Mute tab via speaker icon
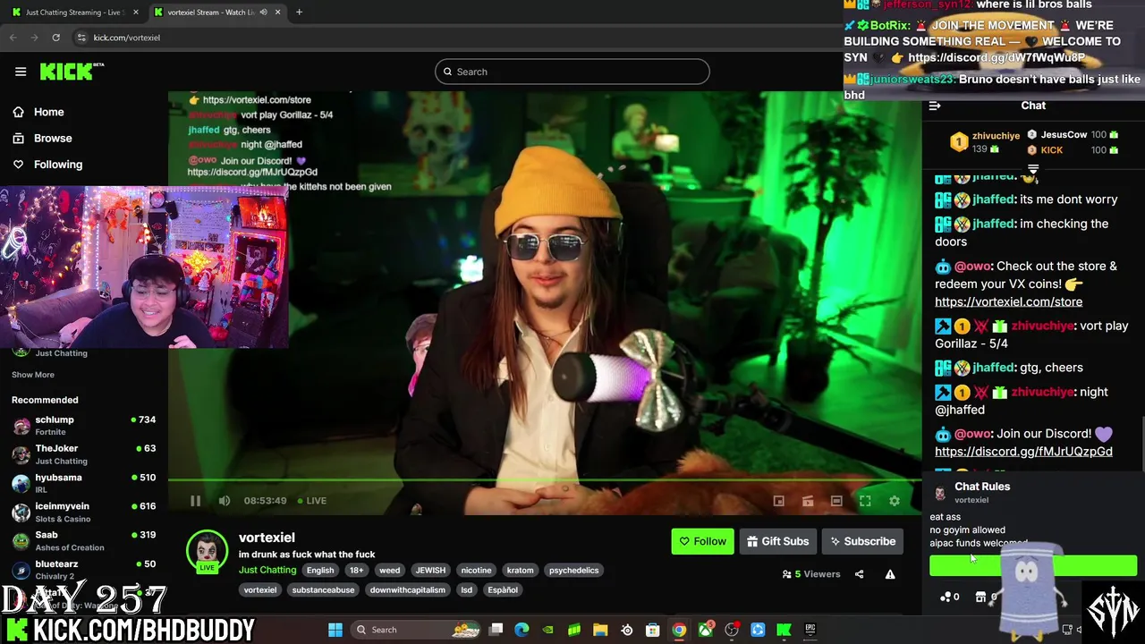Viewport: 1145px width, 644px height. click(263, 13)
